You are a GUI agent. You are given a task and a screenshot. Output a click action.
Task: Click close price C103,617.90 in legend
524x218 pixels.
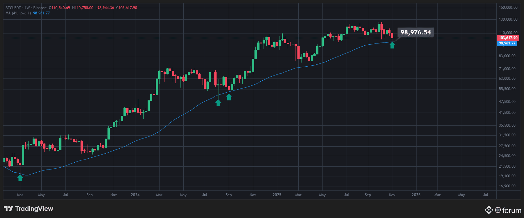[127, 8]
